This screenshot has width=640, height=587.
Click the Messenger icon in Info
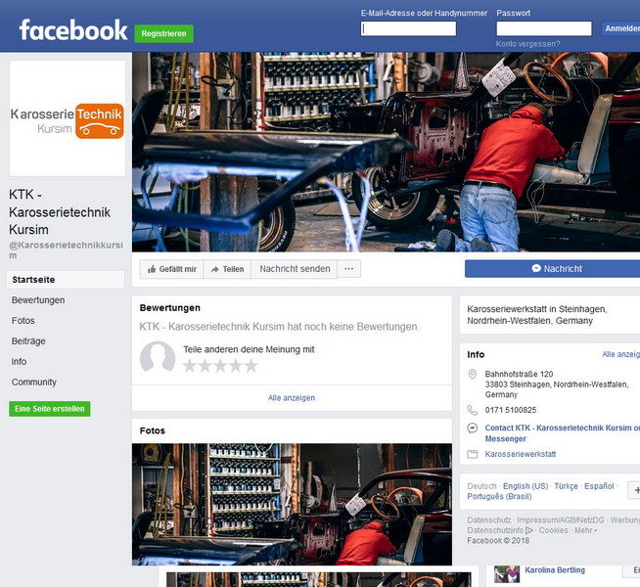[x=473, y=428]
